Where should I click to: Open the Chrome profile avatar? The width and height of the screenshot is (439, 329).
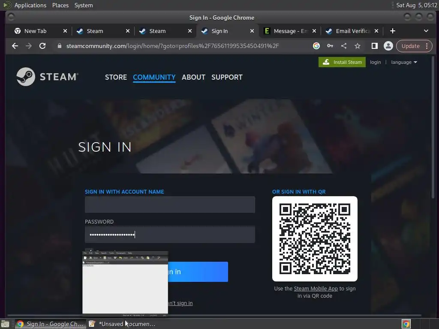[388, 46]
